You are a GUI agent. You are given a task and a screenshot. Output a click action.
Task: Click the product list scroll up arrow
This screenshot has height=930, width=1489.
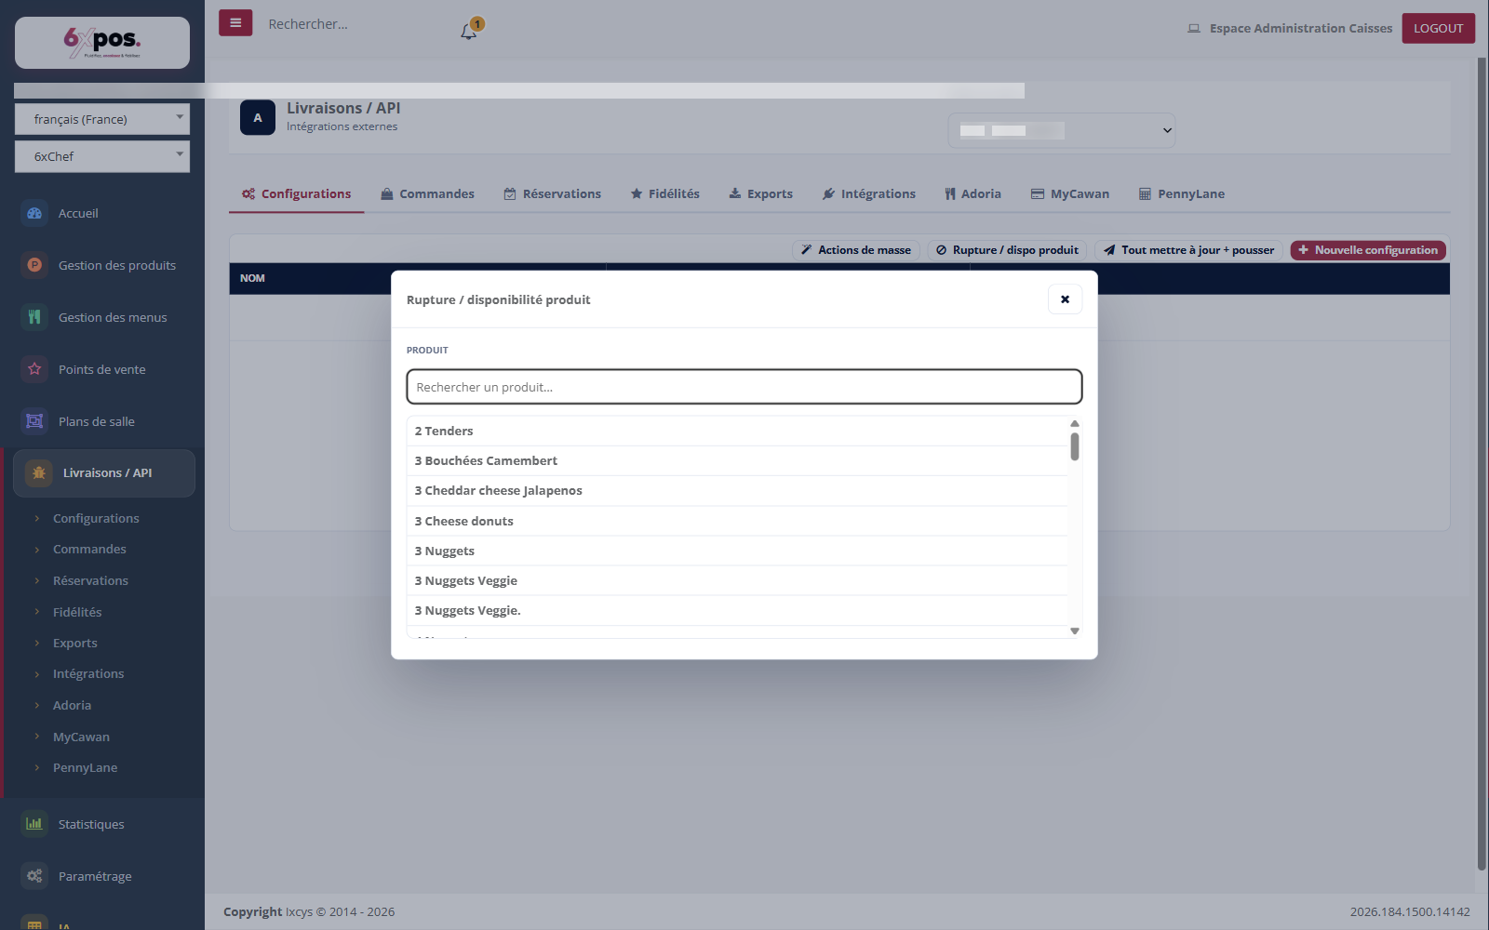click(x=1075, y=423)
